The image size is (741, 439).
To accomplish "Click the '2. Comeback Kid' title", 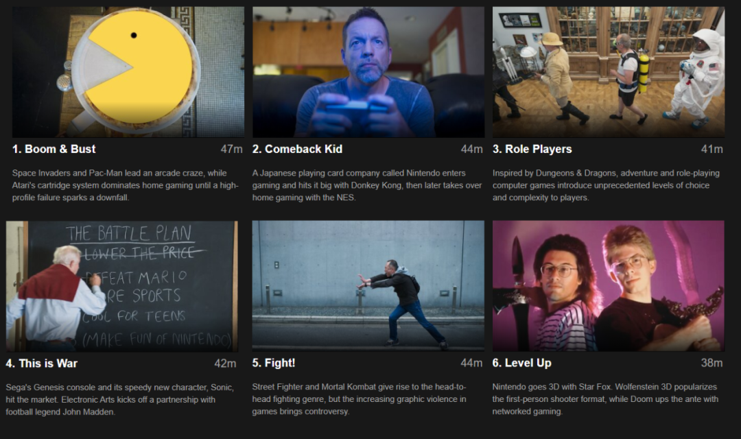I will tap(297, 150).
